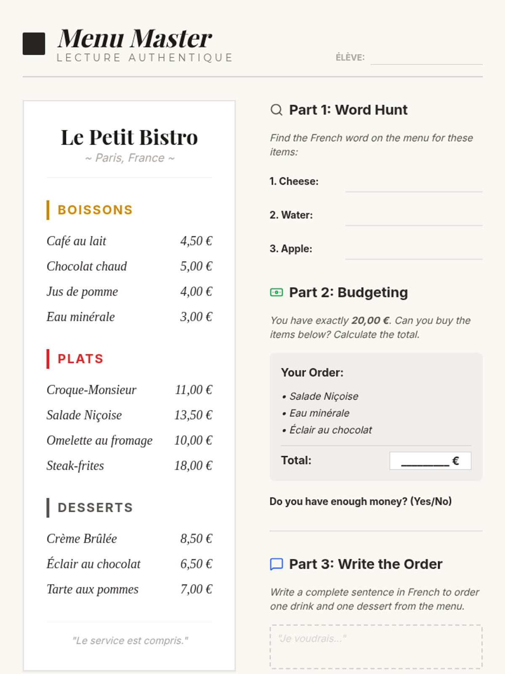Click the Menu Master black square logo
This screenshot has height=674, width=505.
[x=34, y=44]
